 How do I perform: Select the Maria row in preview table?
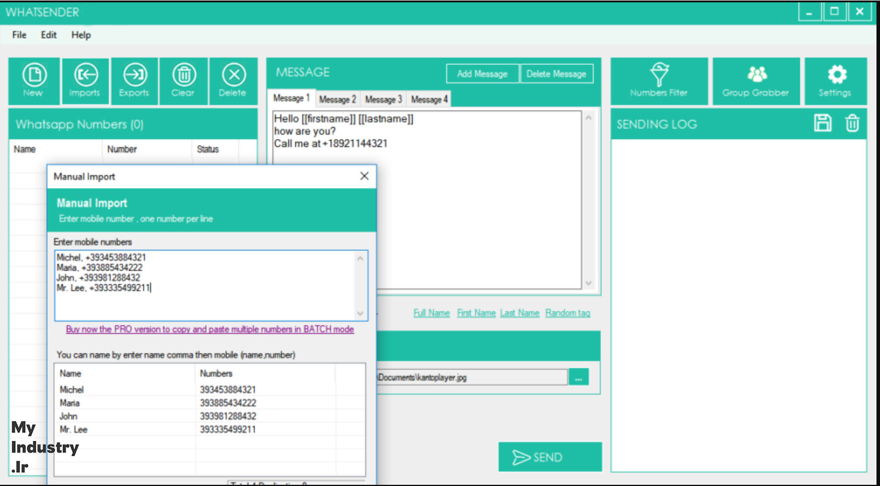click(x=210, y=403)
